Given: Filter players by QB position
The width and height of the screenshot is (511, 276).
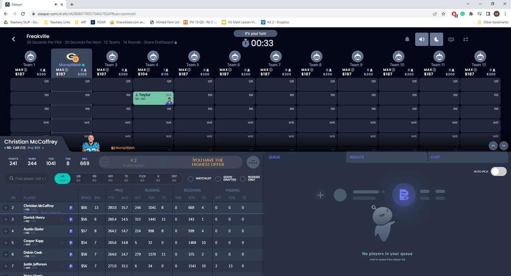Looking at the screenshot, I should point(78,178).
